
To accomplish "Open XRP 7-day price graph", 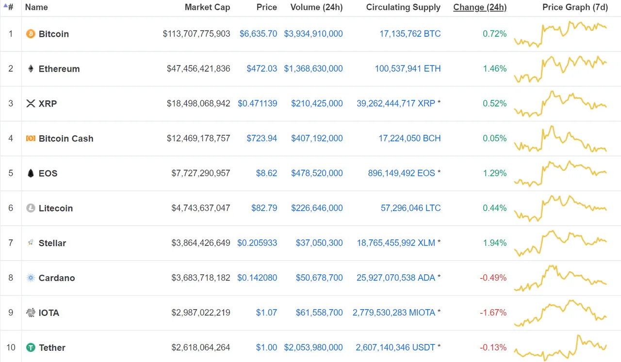I will (x=560, y=104).
